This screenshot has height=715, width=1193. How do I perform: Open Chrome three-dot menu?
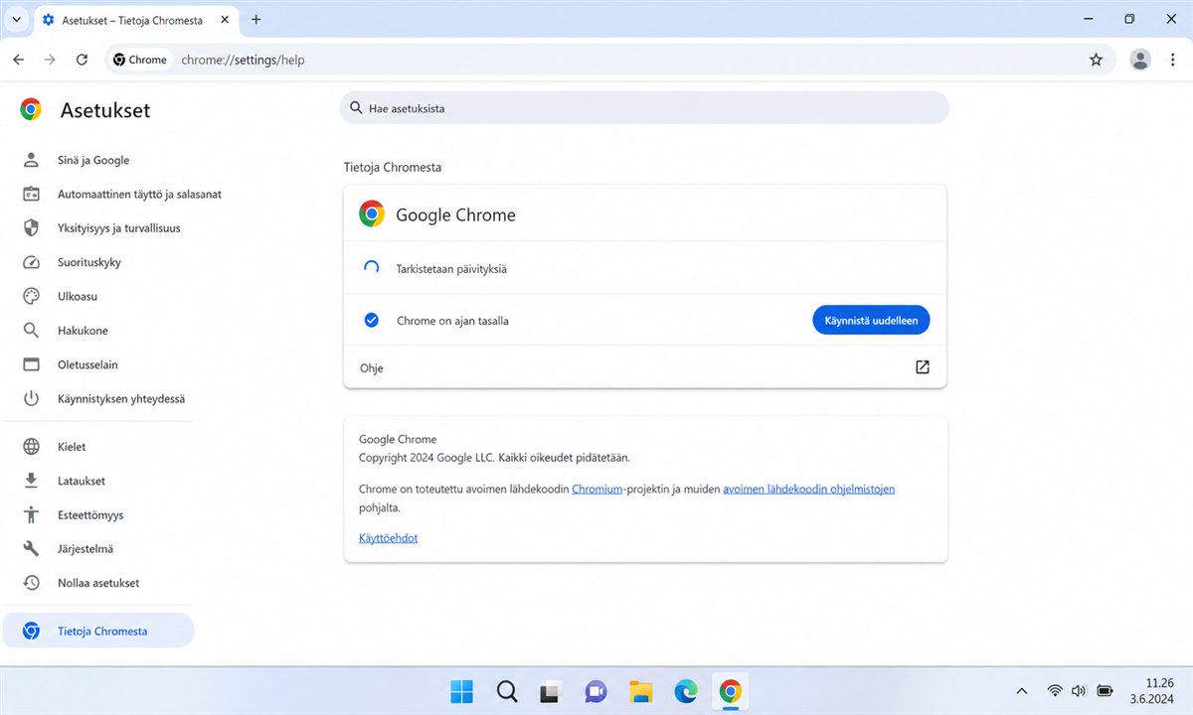pyautogui.click(x=1172, y=60)
